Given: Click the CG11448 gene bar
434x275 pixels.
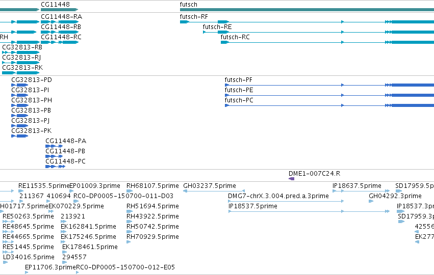Looking at the screenshot, I should click(60, 10).
